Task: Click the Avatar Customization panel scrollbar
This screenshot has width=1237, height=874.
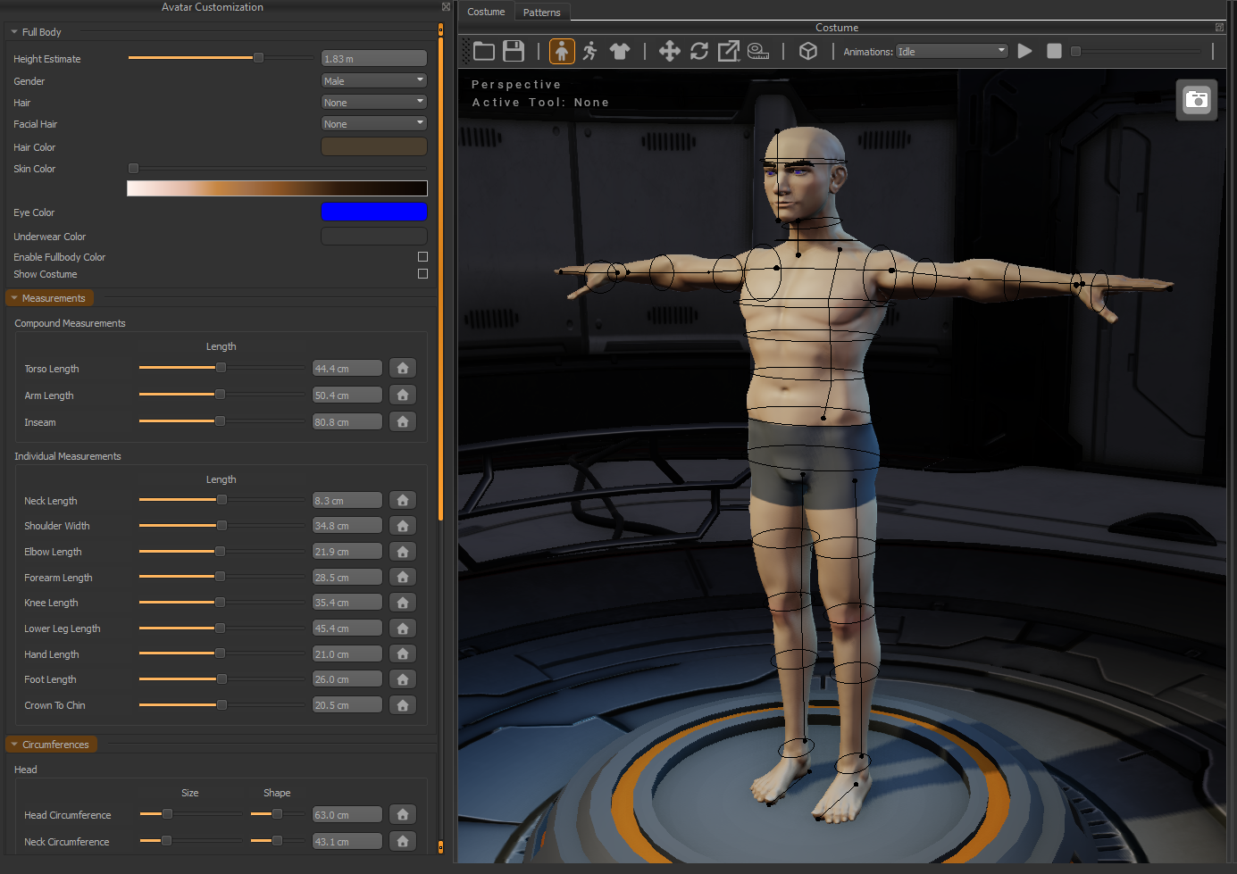Action: pyautogui.click(x=440, y=277)
